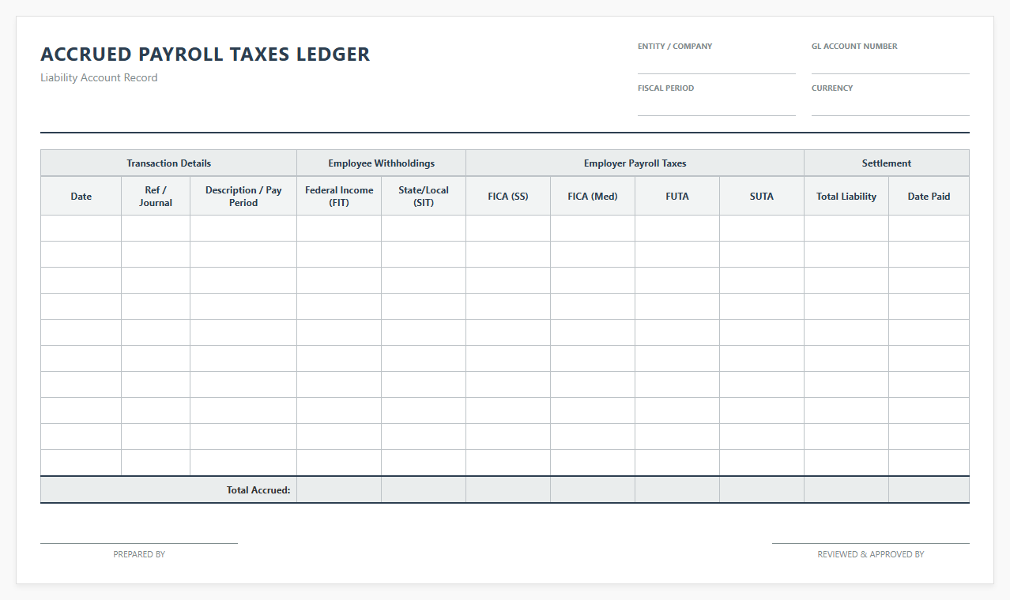Click the Prepared By caption

pos(139,554)
